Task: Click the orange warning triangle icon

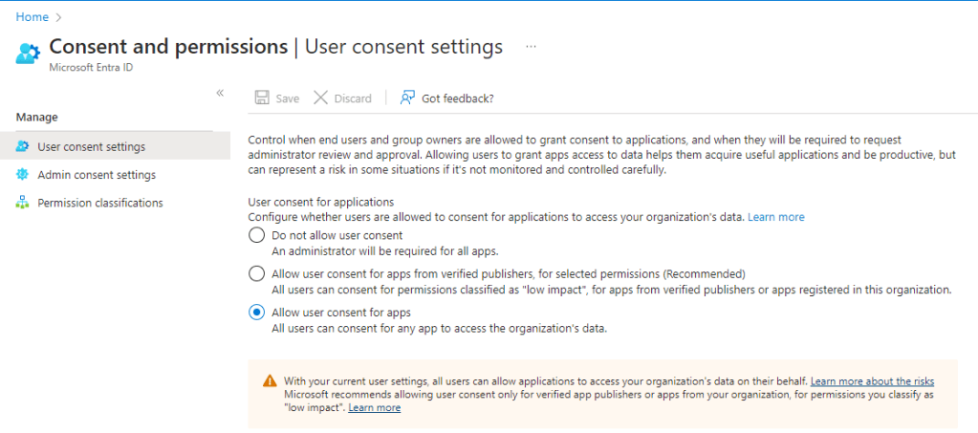Action: tap(270, 381)
